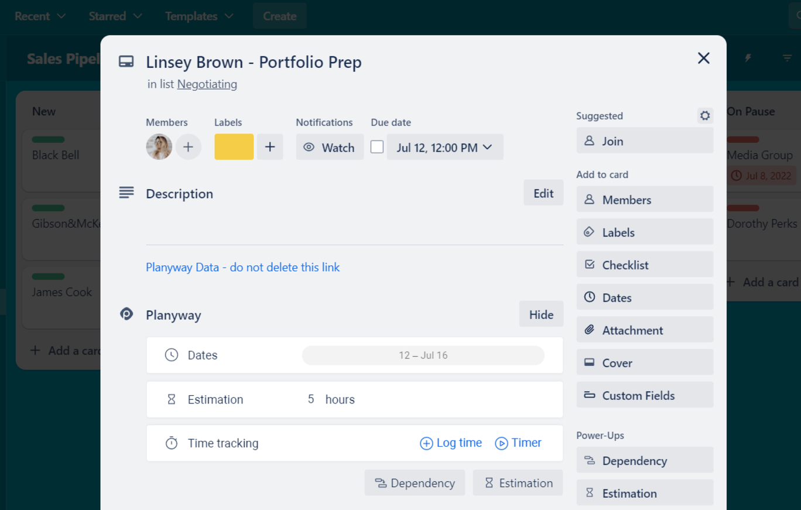Screen dimensions: 801x510
Task: Expand the Starred dropdown menu
Action: tap(115, 16)
